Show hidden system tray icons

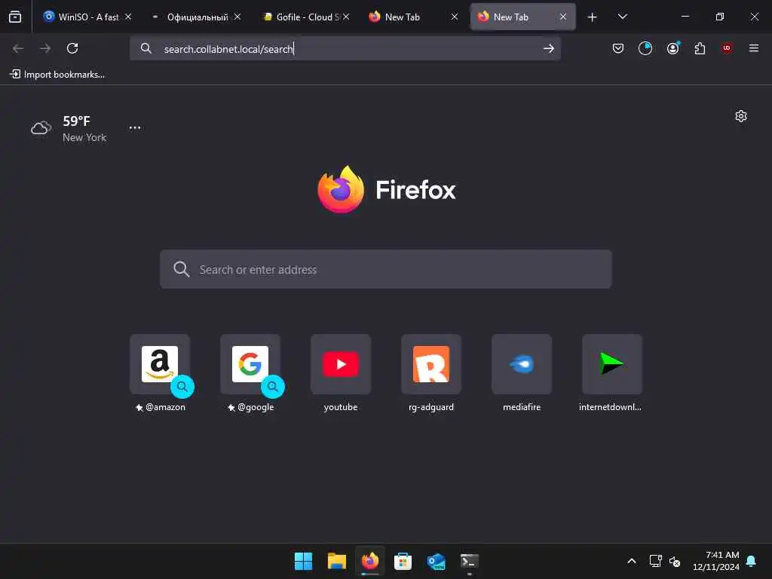click(x=632, y=561)
